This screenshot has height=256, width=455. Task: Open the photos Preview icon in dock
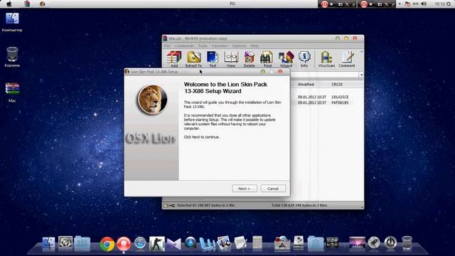point(224,243)
